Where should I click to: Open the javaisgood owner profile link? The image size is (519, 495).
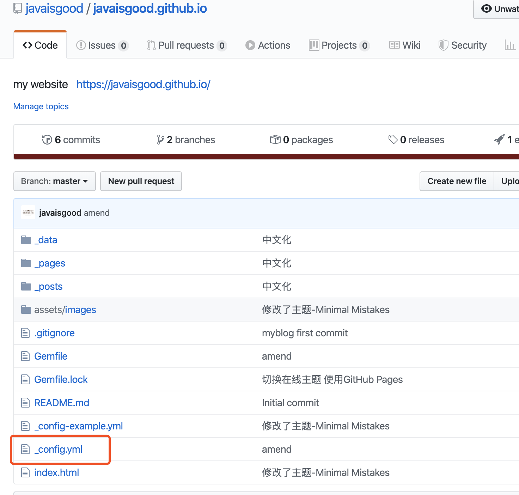[x=54, y=8]
